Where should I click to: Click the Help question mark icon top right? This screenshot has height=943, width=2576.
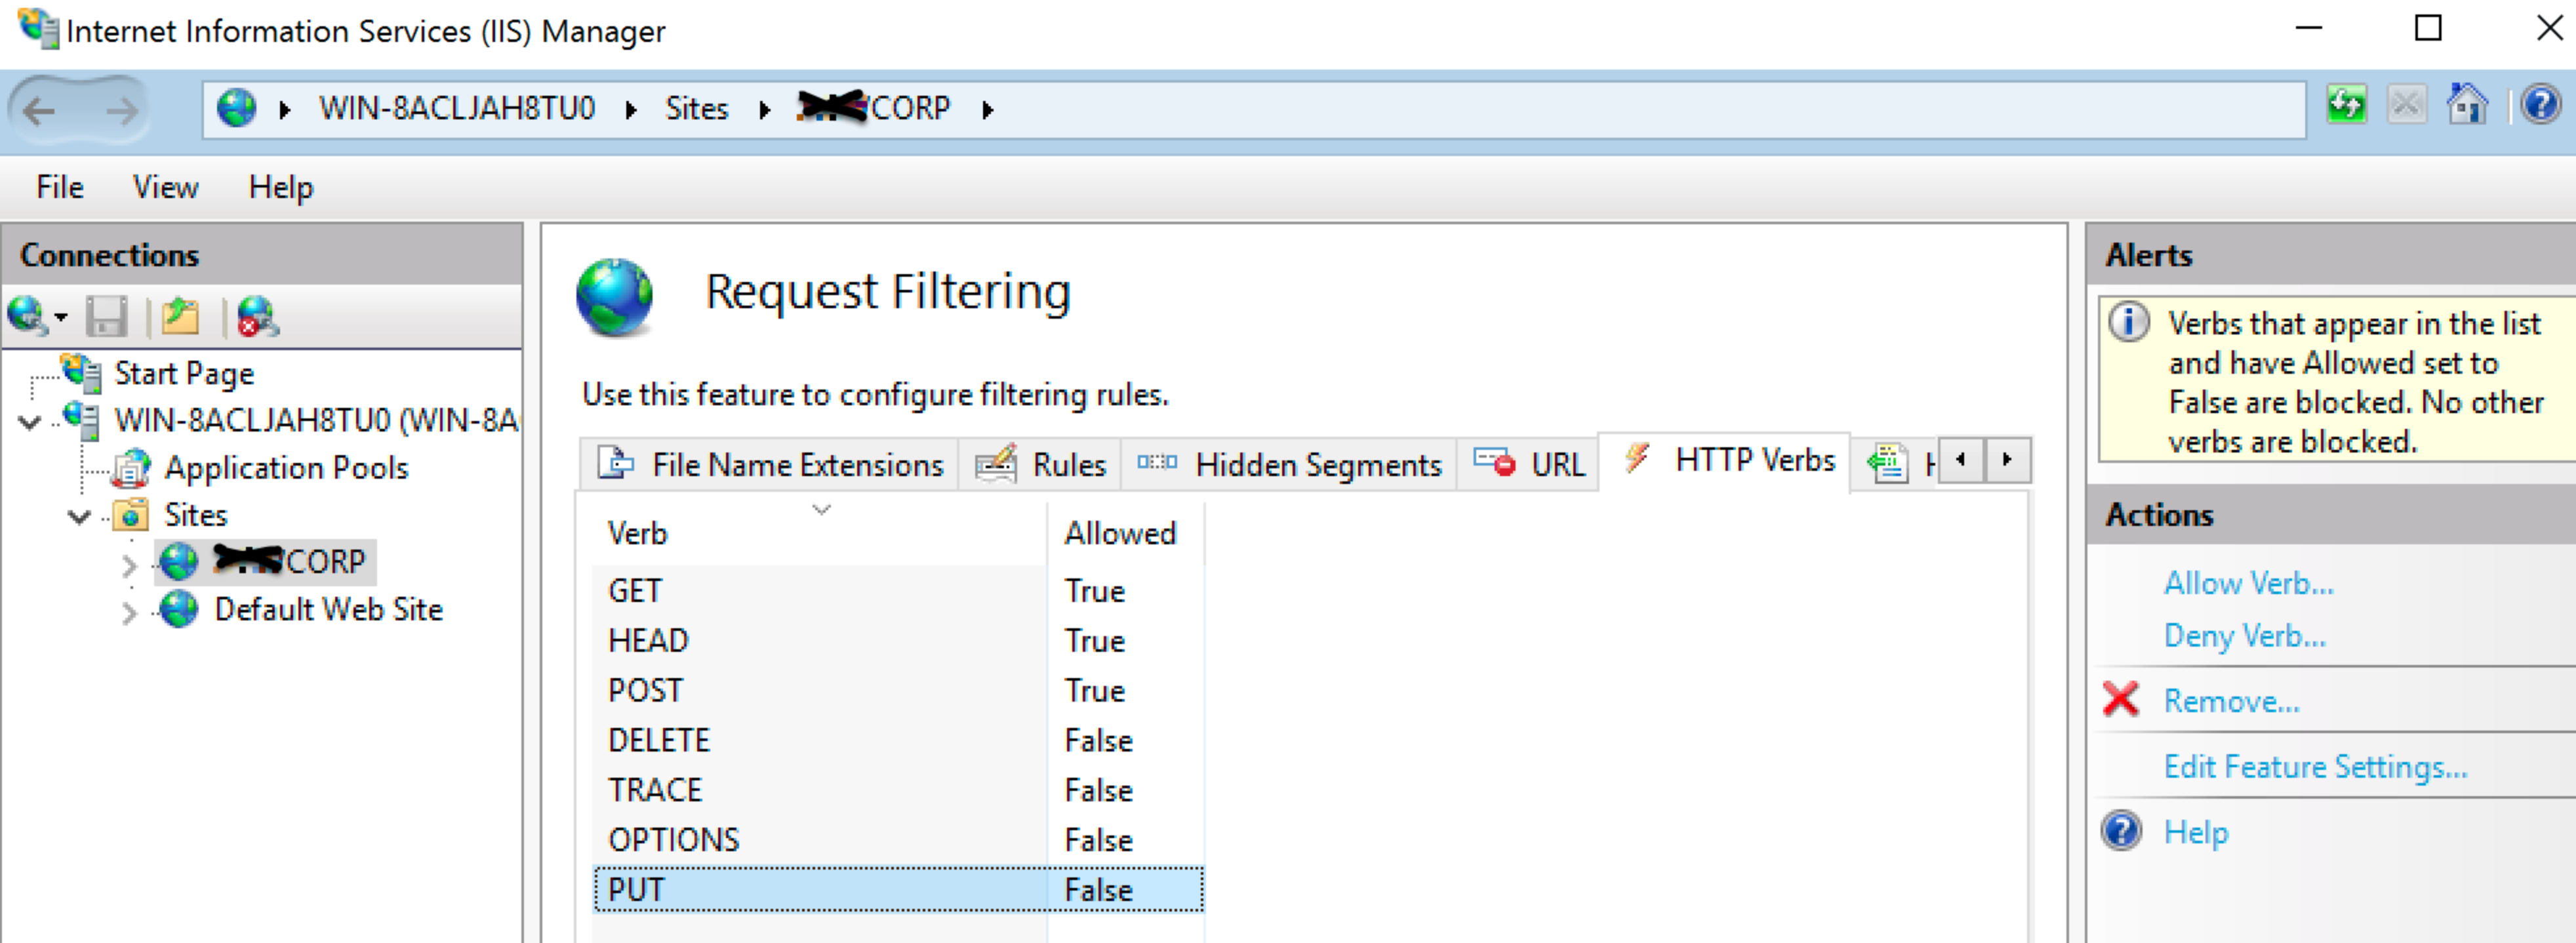tap(2540, 105)
